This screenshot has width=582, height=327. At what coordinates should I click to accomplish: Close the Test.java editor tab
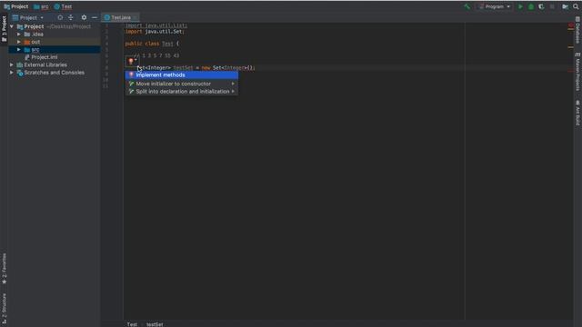(135, 17)
